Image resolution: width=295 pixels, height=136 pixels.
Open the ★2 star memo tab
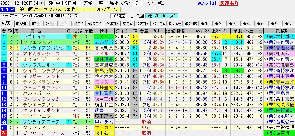point(218,24)
